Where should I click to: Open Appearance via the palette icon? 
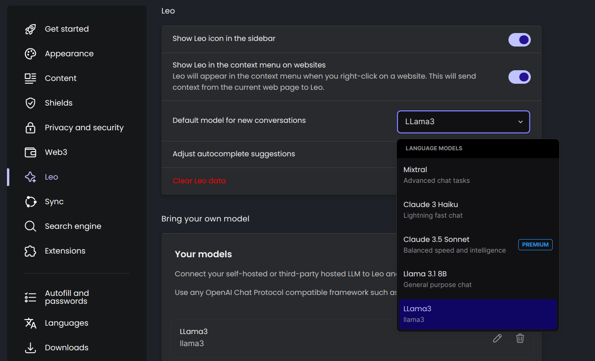click(x=30, y=54)
